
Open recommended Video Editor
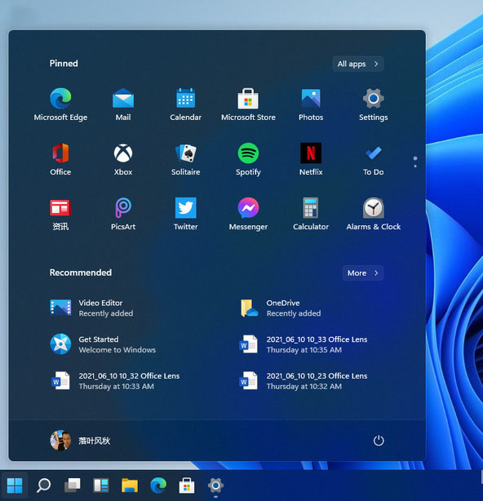coord(91,308)
